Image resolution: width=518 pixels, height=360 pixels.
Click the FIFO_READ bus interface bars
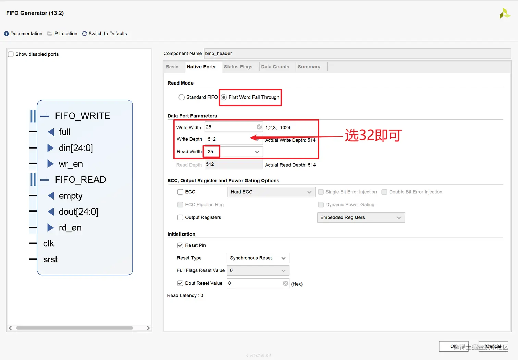33,180
